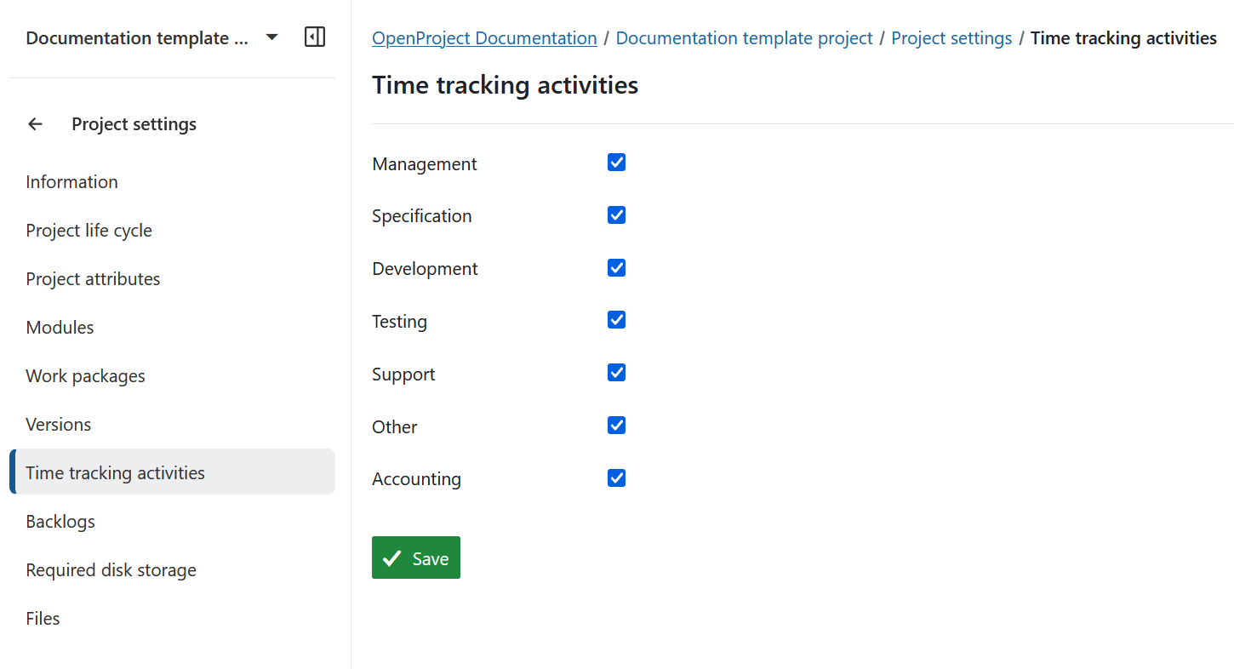This screenshot has width=1234, height=669.
Task: Click the Save button
Action: [416, 557]
